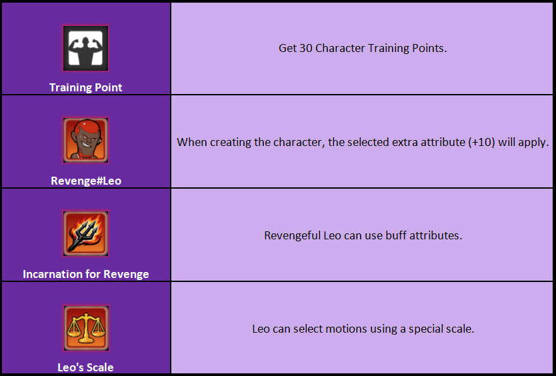Click the "can use buff attributes" sentence
This screenshot has height=376, width=556.
pos(363,235)
